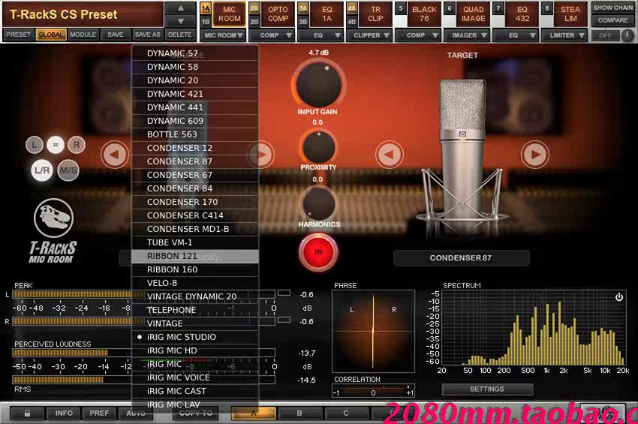The width and height of the screenshot is (638, 424).
Task: Open slot 5 COMP module dropdown
Action: pyautogui.click(x=419, y=35)
